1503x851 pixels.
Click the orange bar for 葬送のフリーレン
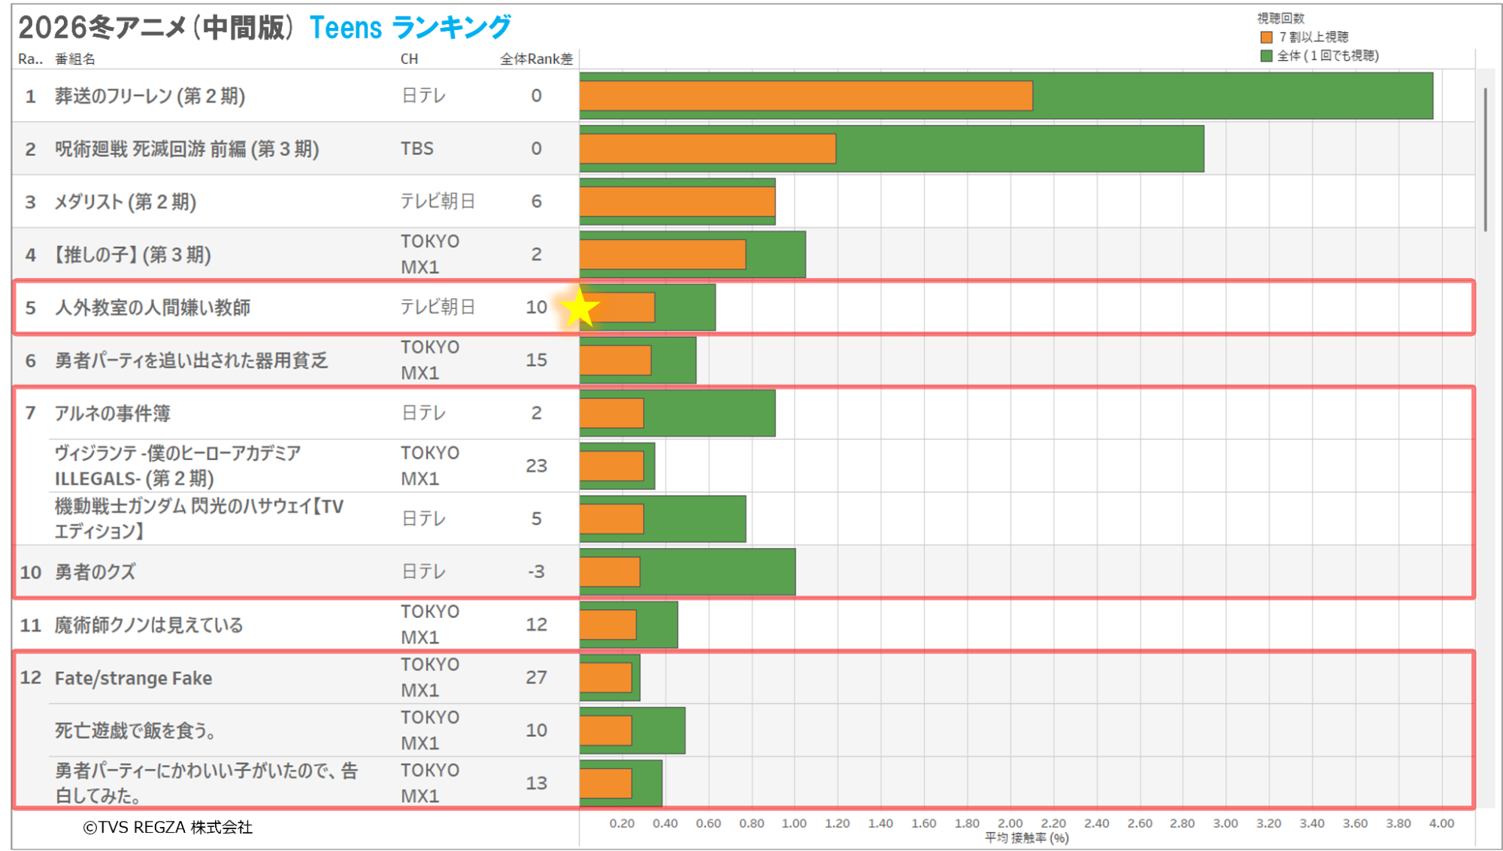(x=805, y=96)
